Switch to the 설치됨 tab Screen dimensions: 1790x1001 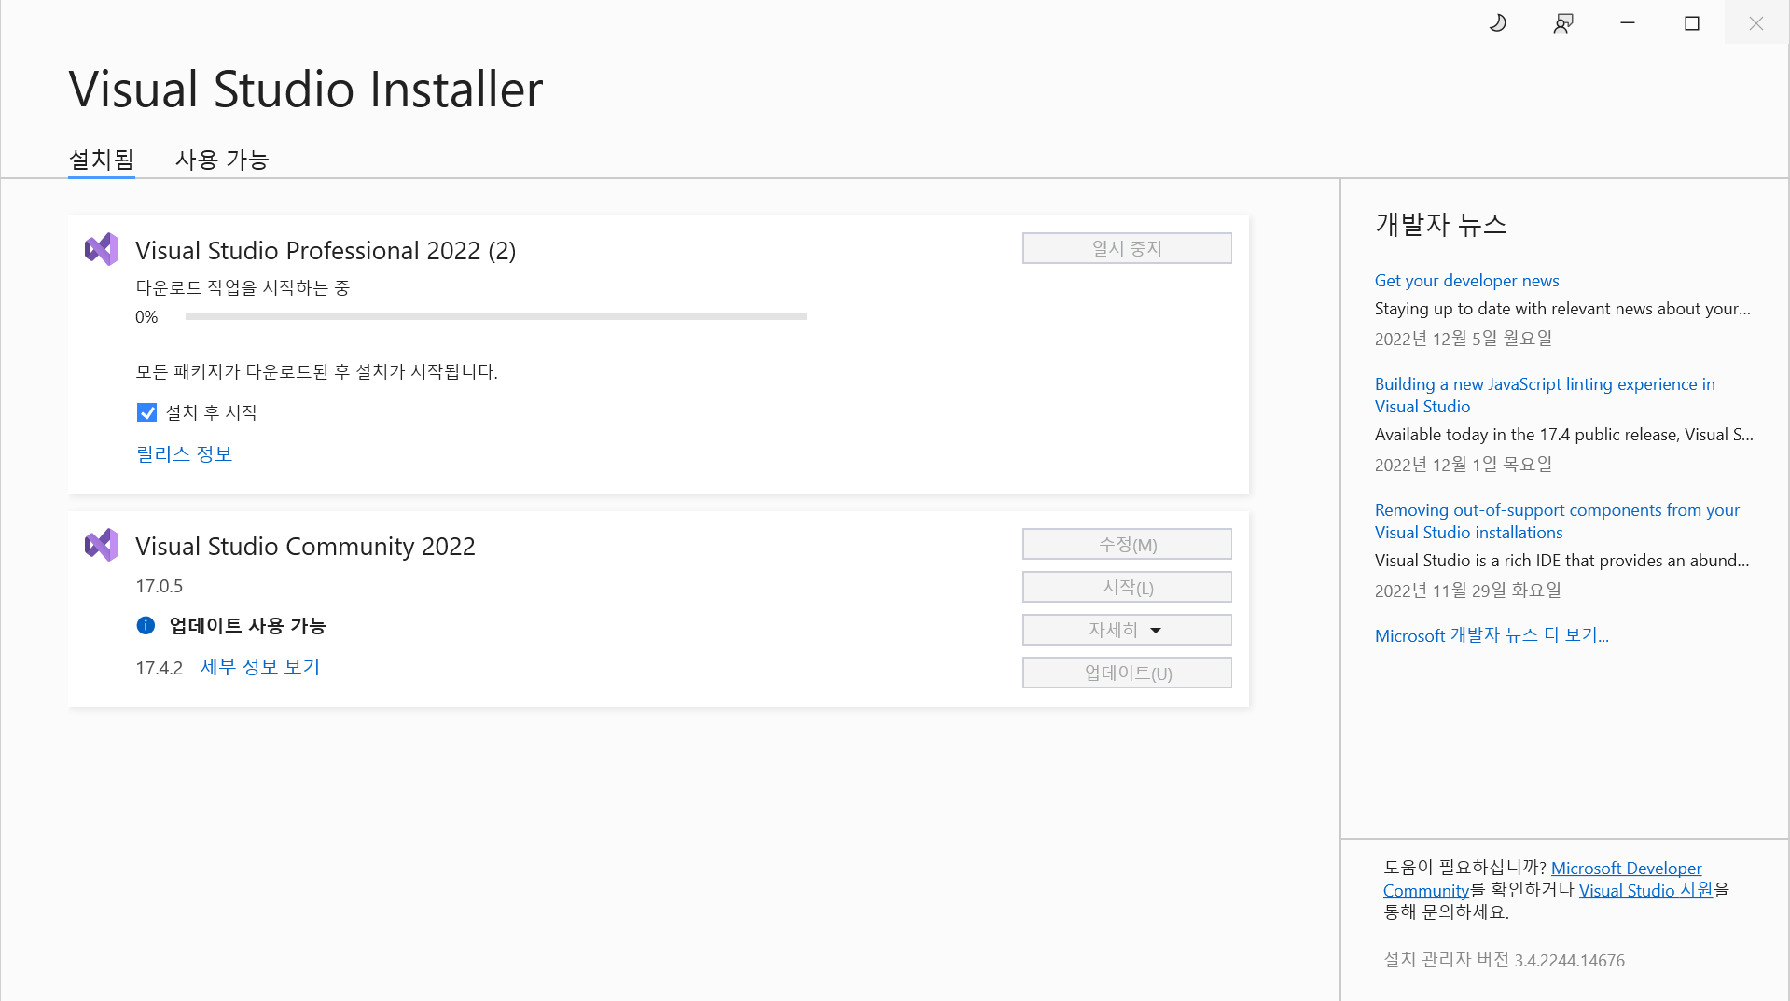(102, 160)
